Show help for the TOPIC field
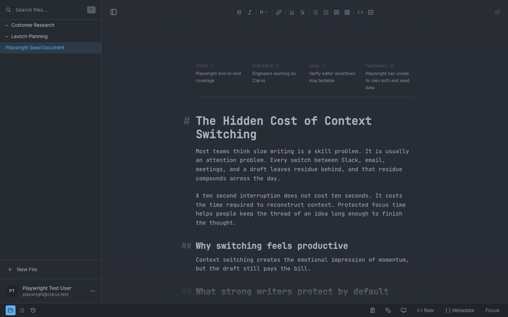The image size is (508, 317). [x=212, y=66]
